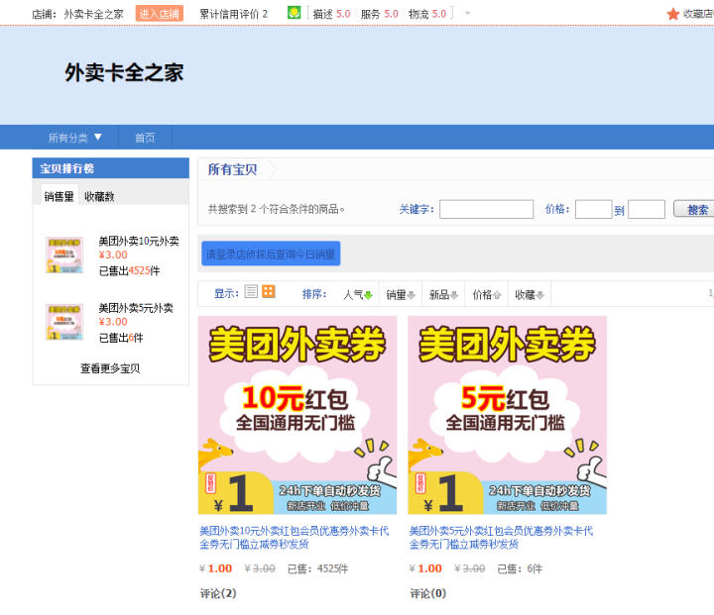This screenshot has width=714, height=615.
Task: Open 美团外卖5元外卖红包 product title link
Action: (501, 537)
